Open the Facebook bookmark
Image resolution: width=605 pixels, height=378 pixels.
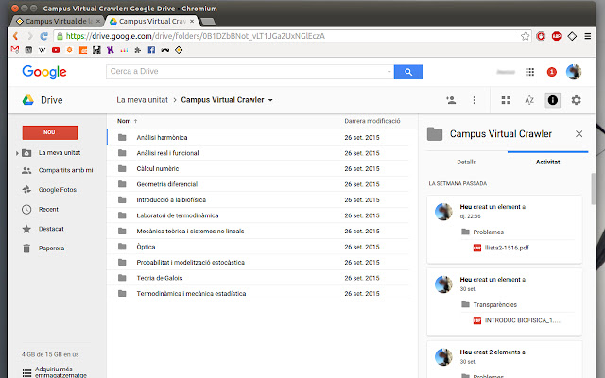(x=151, y=50)
